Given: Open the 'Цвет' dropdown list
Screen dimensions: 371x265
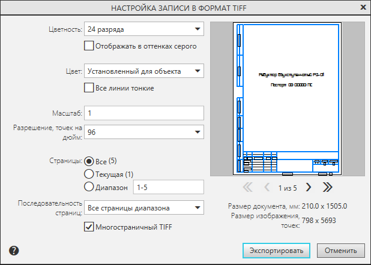Looking at the screenshot, I should (144, 71).
